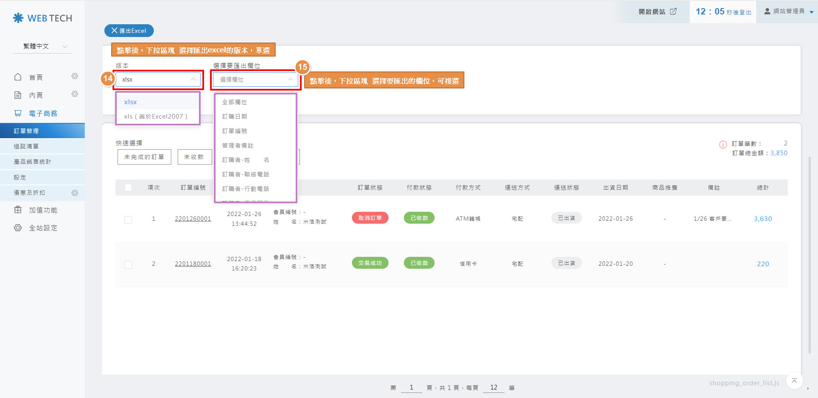Expand the 繁體中文 language dropdown
The height and width of the screenshot is (398, 818).
point(43,46)
